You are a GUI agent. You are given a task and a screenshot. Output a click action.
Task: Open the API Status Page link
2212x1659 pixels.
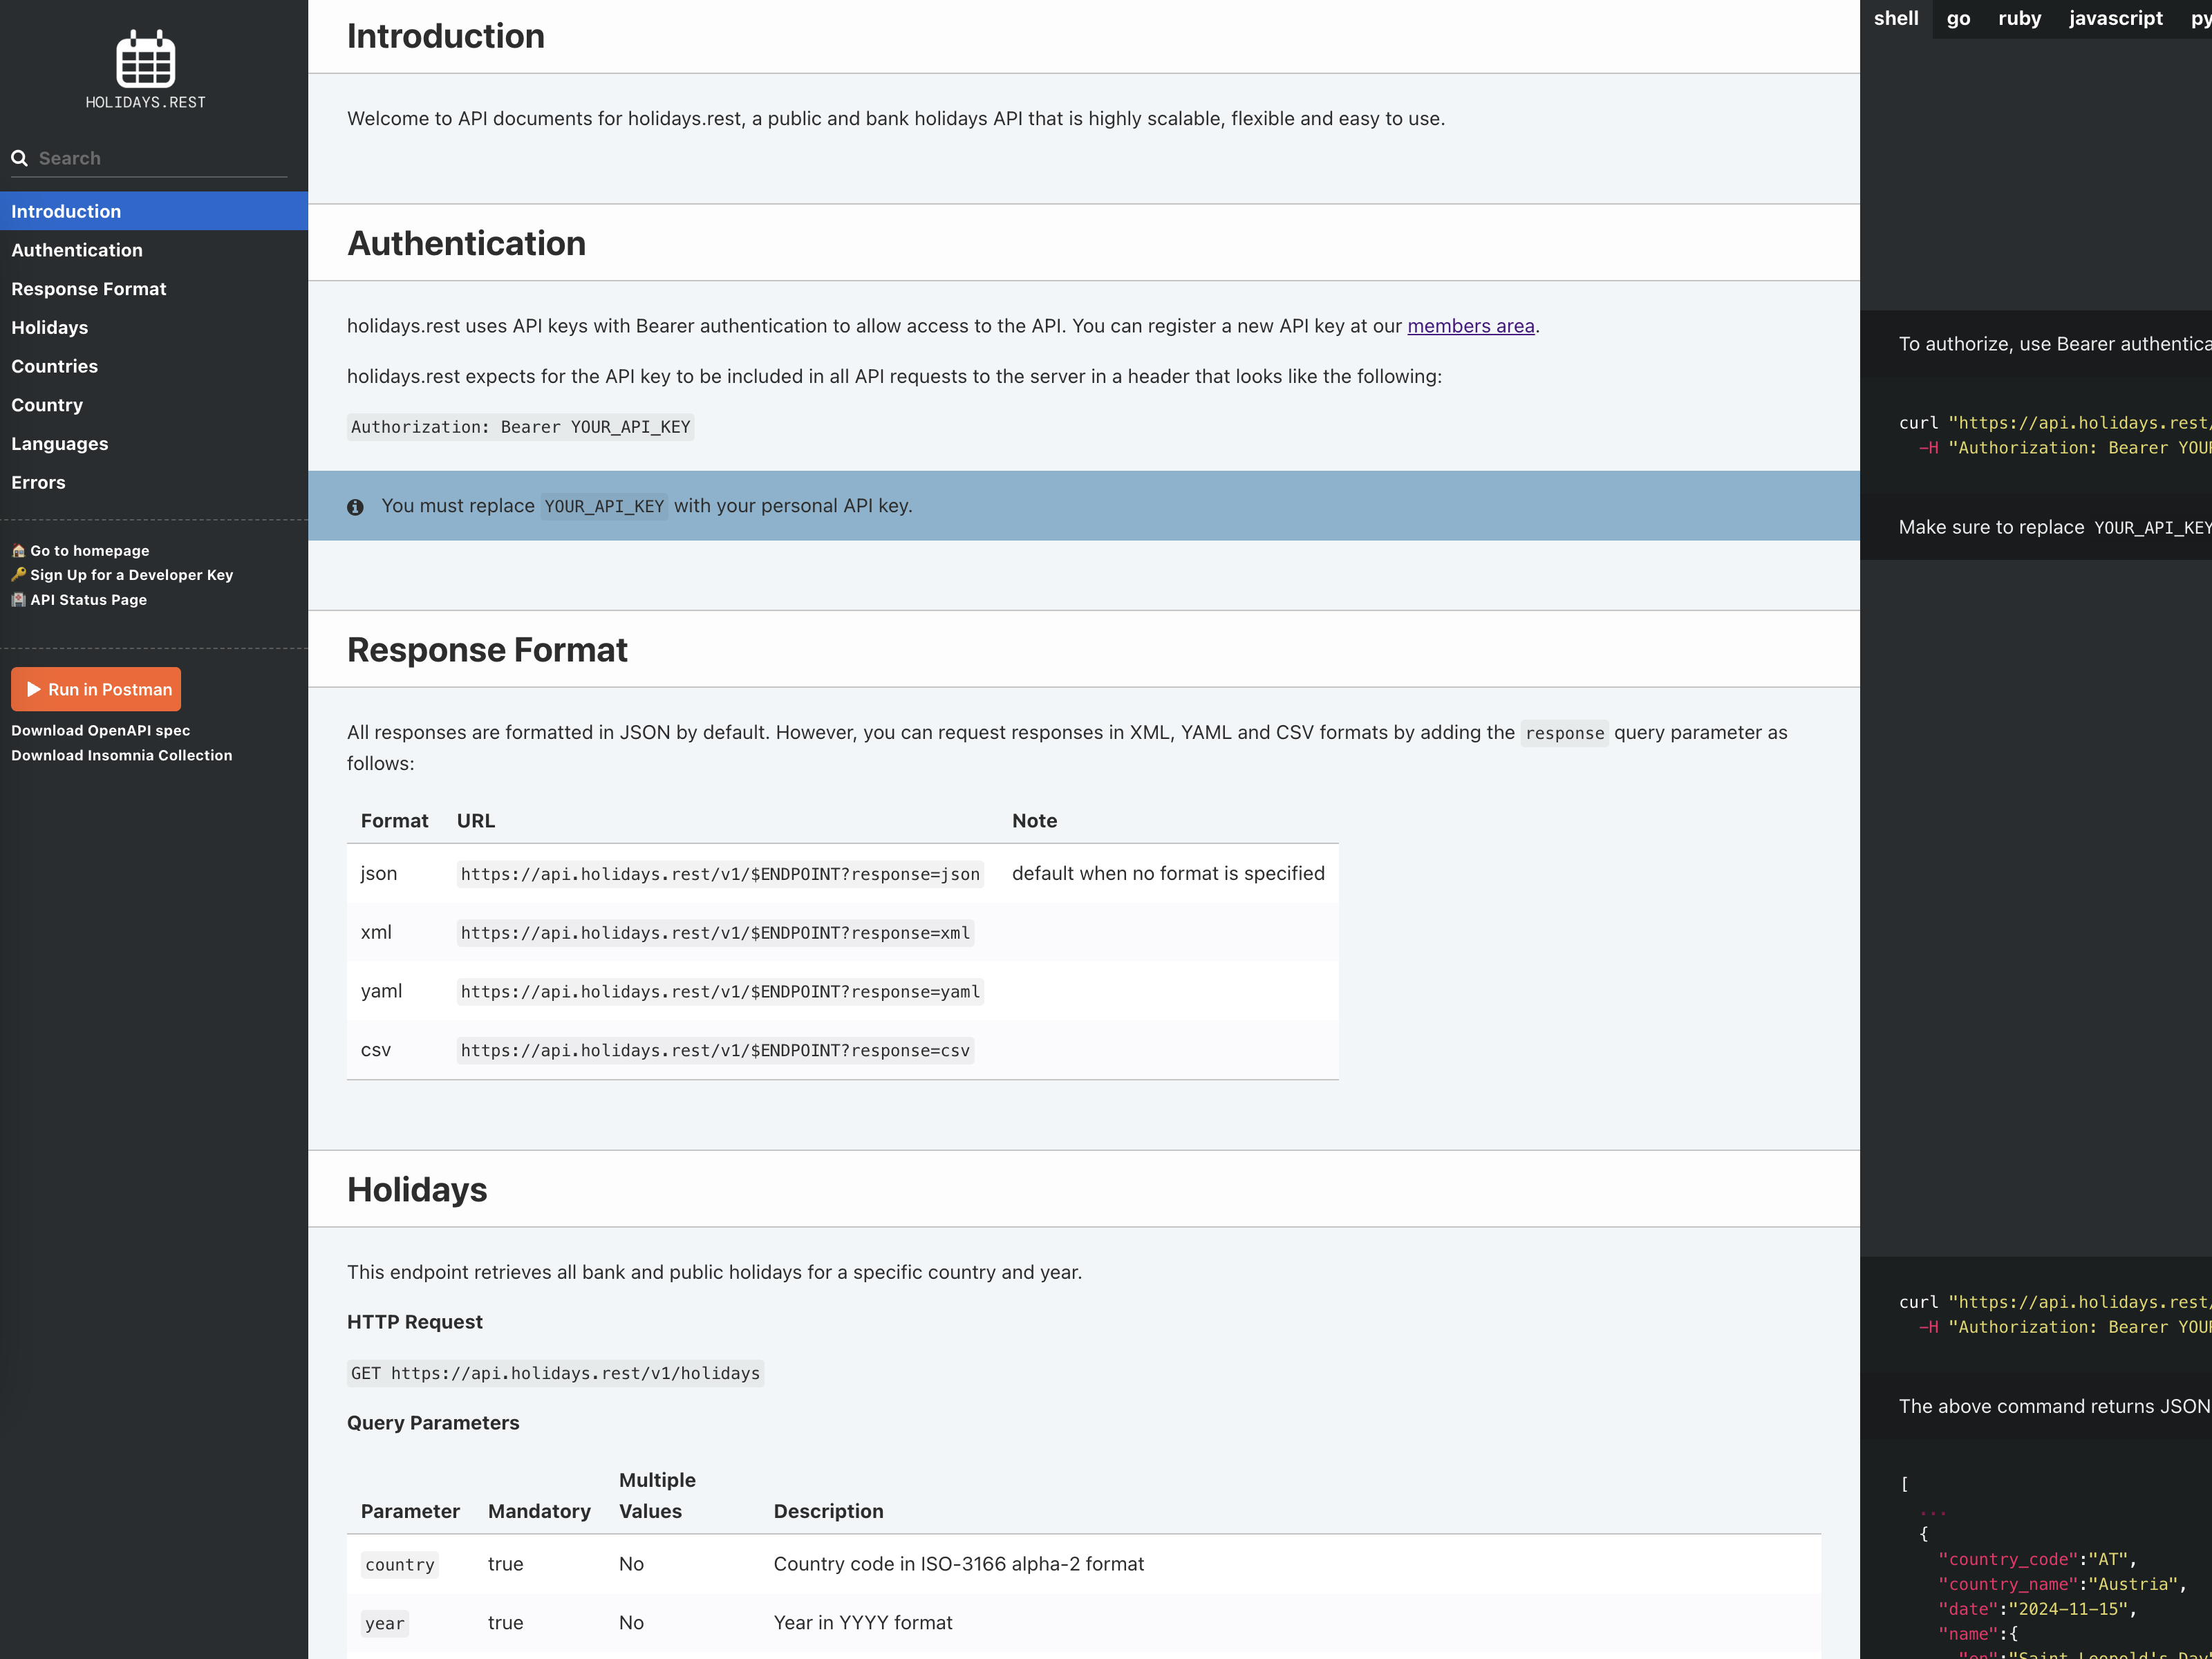click(89, 600)
